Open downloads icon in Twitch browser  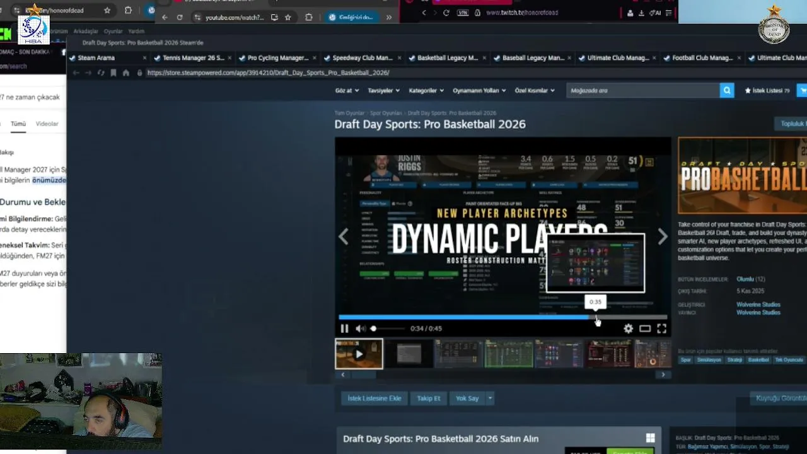(x=641, y=13)
